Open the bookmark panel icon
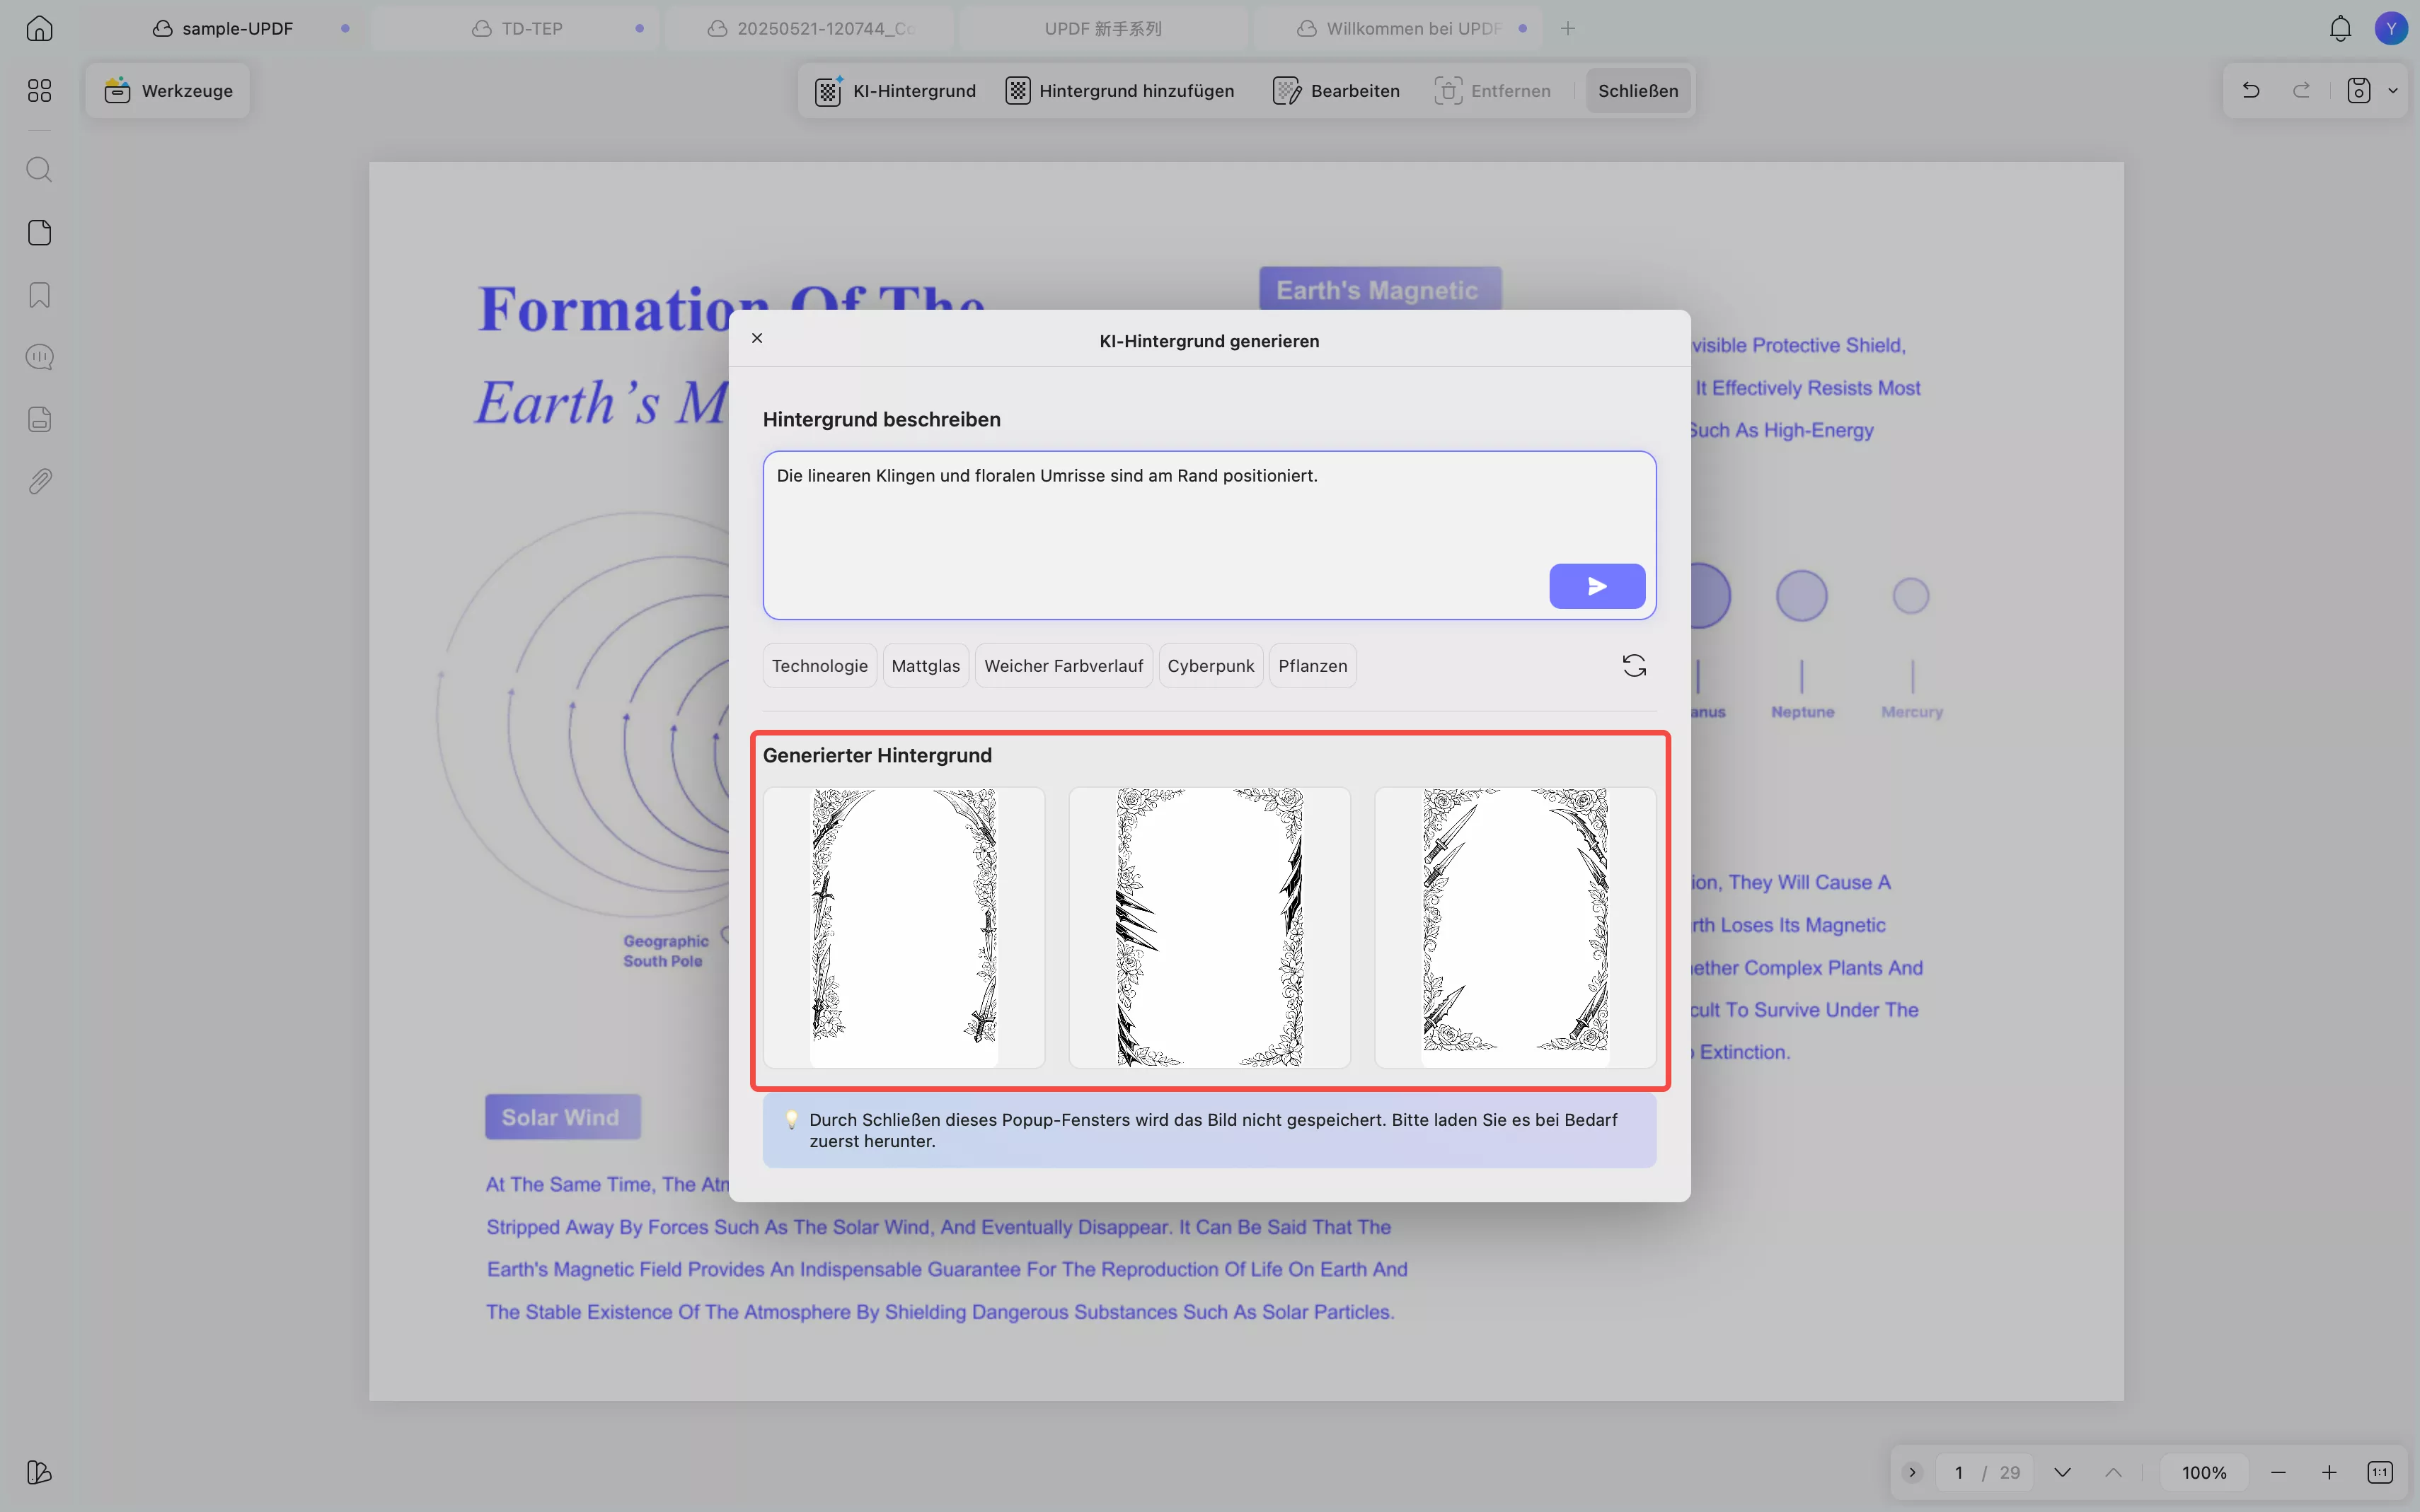This screenshot has height=1512, width=2420. point(39,295)
